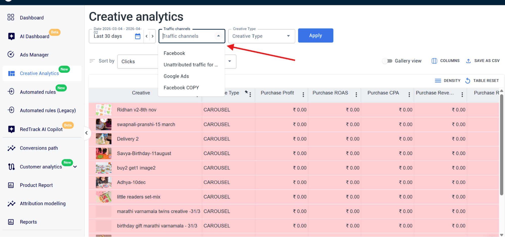Click the Automated rules (Legacy) icon
Screen dimensions: 505x237
coord(11,110)
